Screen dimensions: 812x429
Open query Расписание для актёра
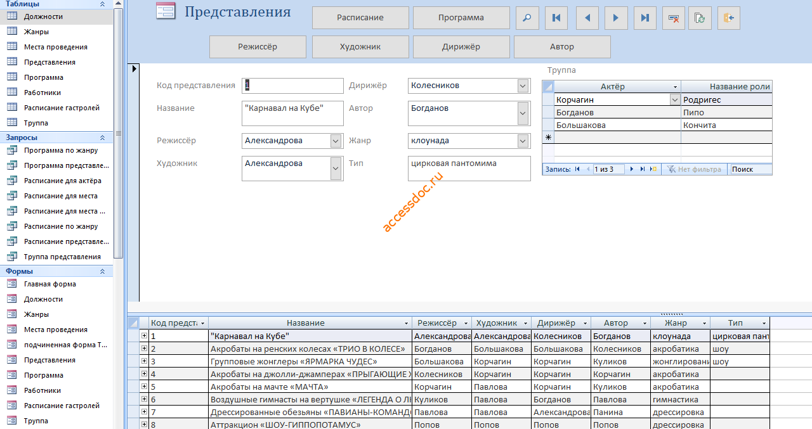click(56, 181)
